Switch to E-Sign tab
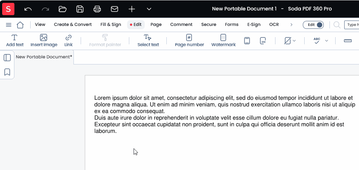This screenshot has height=170, width=359. pos(254,24)
